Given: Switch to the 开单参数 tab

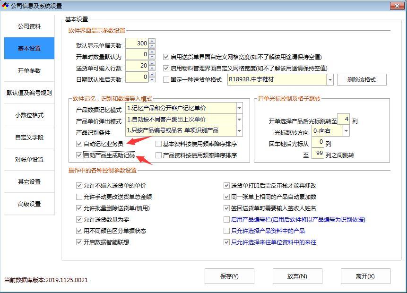Looking at the screenshot, I should coord(29,70).
